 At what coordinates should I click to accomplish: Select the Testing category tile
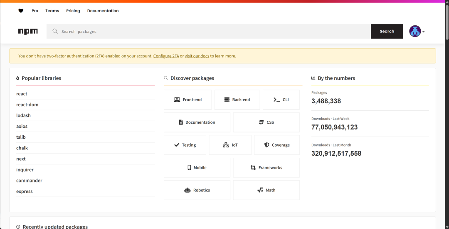coord(185,145)
